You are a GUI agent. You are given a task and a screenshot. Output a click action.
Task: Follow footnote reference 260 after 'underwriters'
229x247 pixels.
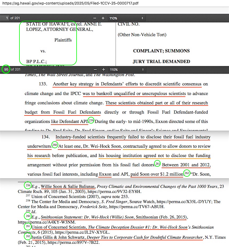tap(55, 145)
